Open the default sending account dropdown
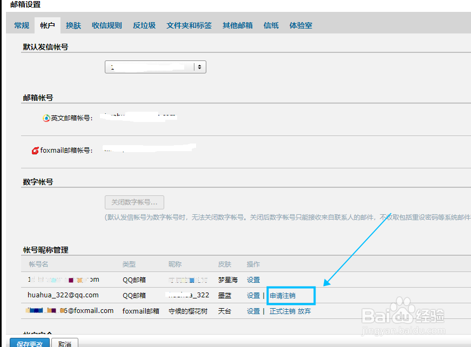 click(x=199, y=66)
